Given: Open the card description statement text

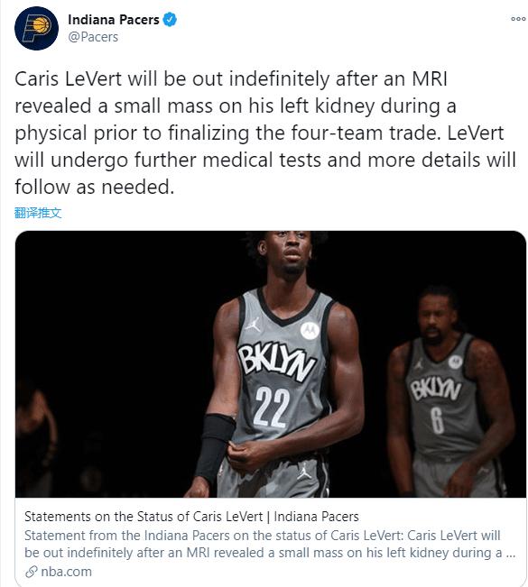Looking at the screenshot, I should [270, 544].
